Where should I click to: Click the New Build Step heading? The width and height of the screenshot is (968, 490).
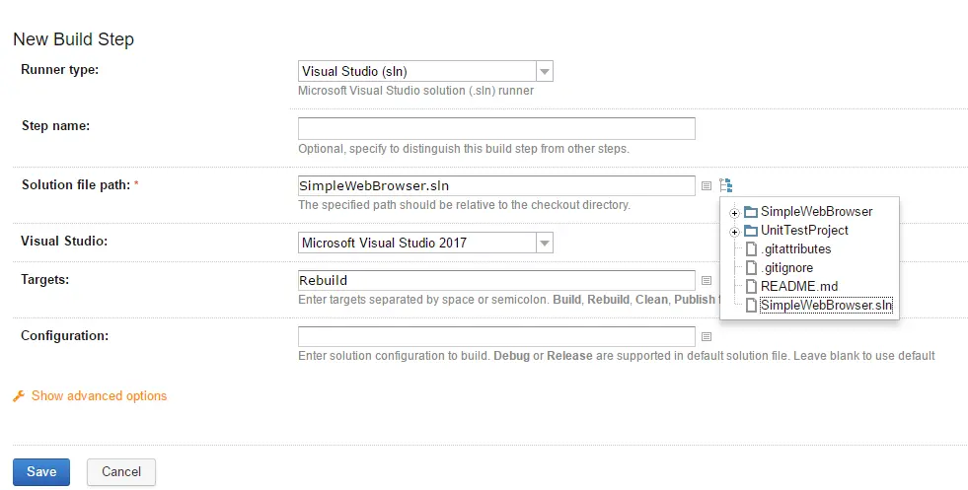[73, 39]
